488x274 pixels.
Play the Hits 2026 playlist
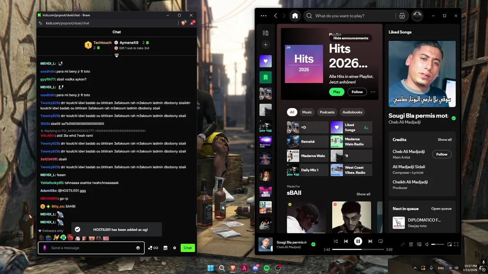[337, 92]
